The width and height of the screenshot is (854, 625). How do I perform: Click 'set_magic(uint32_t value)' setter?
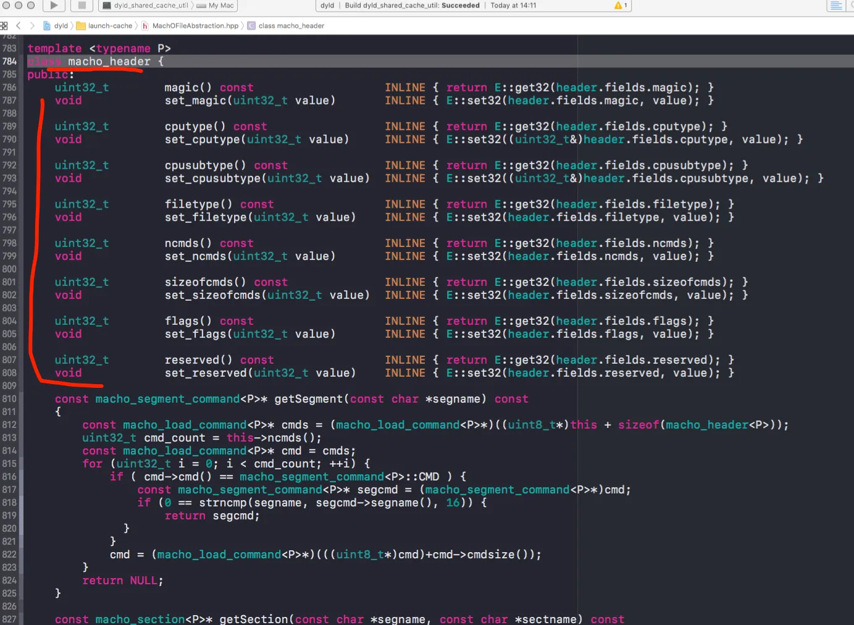[x=250, y=100]
